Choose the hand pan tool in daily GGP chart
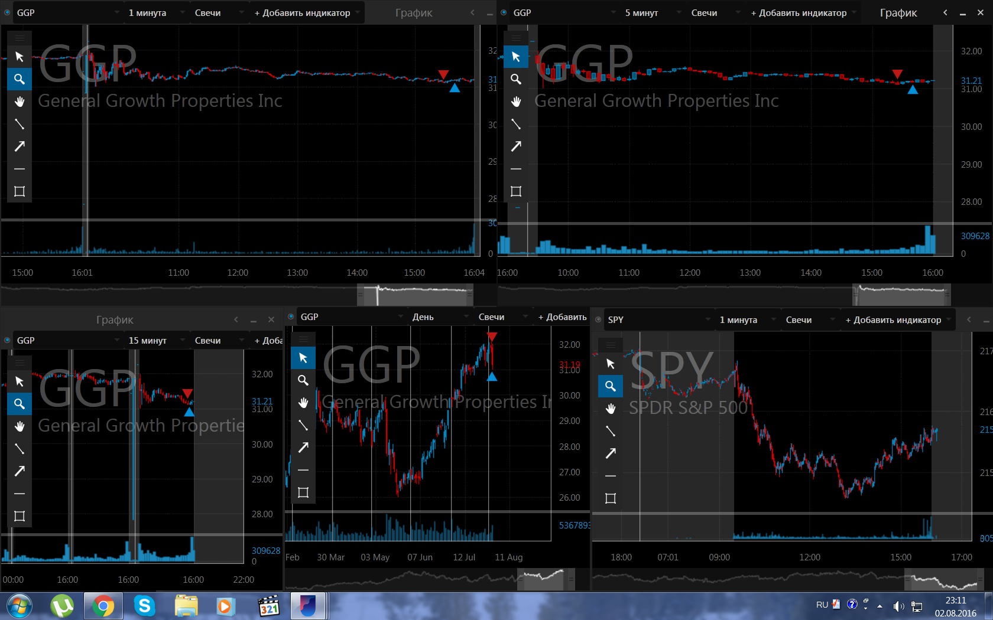The height and width of the screenshot is (620, 993). tap(303, 403)
